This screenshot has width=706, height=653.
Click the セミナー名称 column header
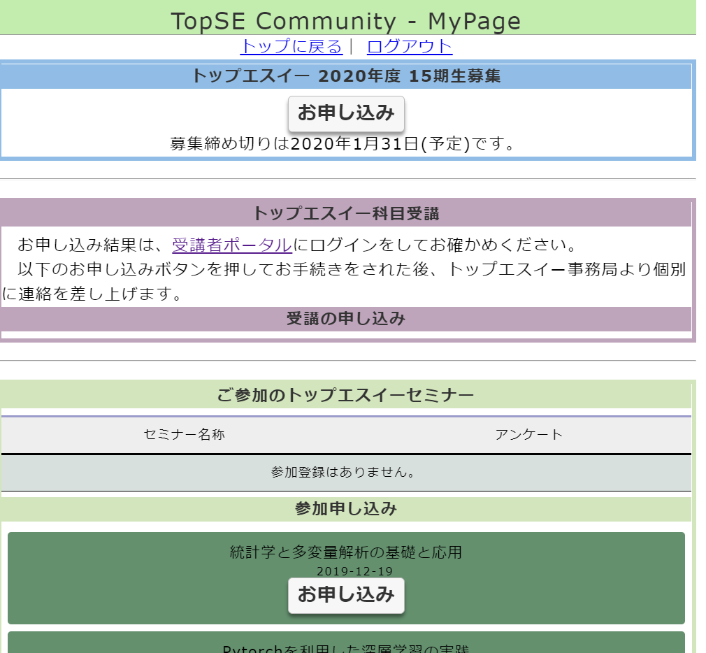click(185, 434)
